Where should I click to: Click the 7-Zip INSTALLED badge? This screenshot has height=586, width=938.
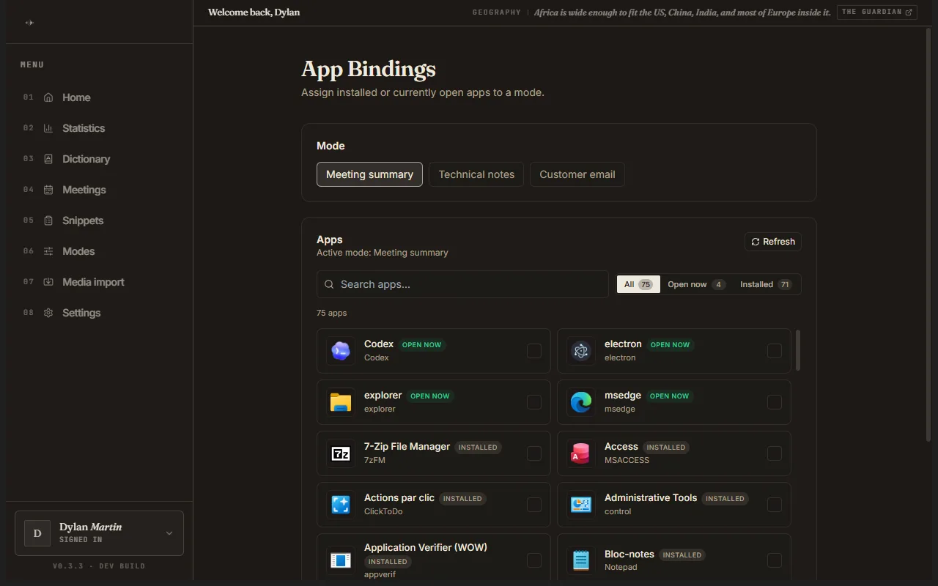click(478, 447)
